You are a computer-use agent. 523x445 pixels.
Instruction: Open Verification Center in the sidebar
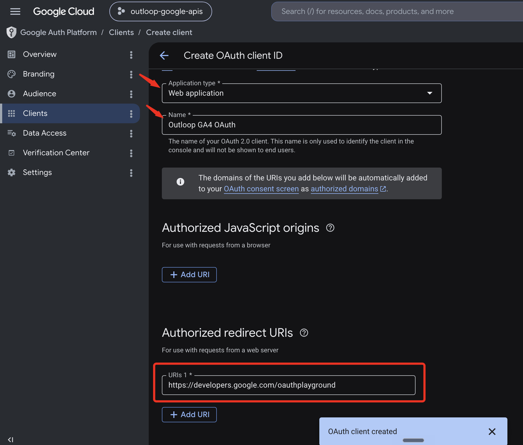[70, 153]
